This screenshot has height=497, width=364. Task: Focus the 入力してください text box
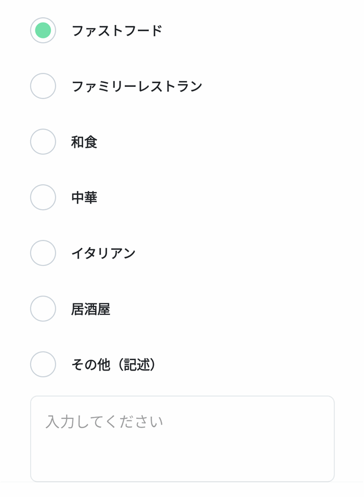pos(182,439)
